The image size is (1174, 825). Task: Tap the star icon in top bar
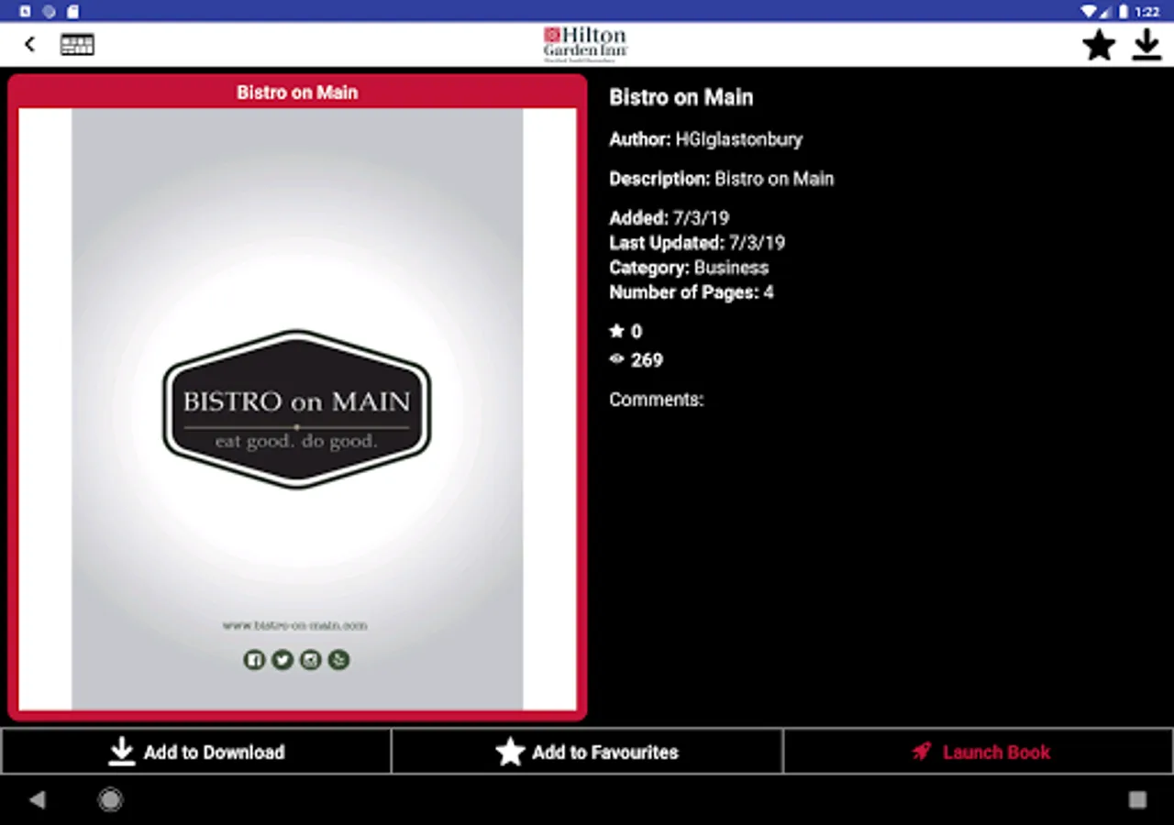point(1099,45)
